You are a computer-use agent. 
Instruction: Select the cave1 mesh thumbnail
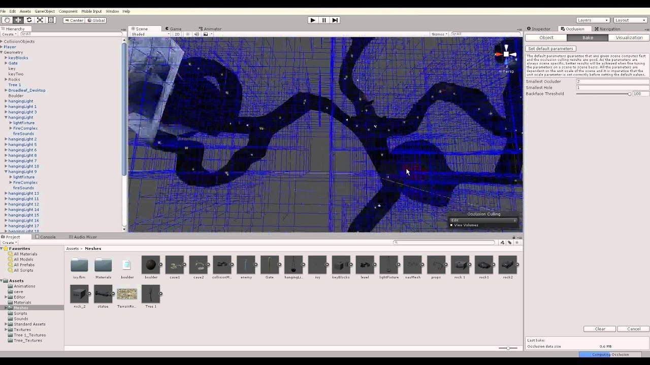[175, 265]
